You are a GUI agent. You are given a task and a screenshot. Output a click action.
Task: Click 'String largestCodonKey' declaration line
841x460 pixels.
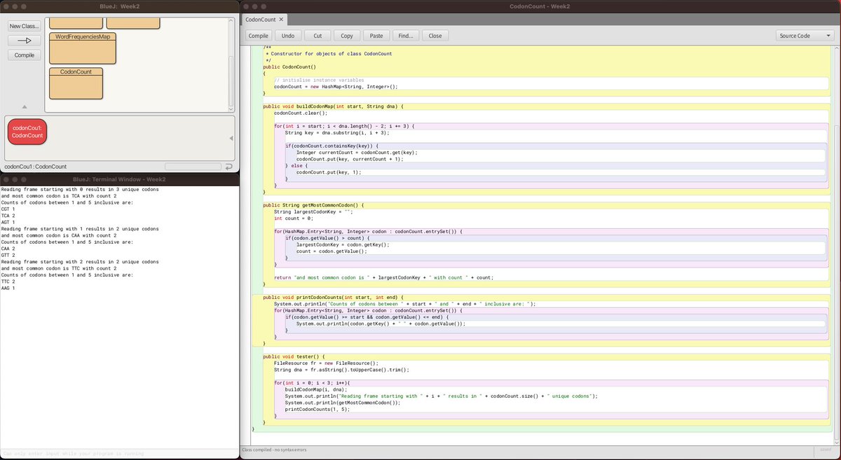click(x=312, y=211)
